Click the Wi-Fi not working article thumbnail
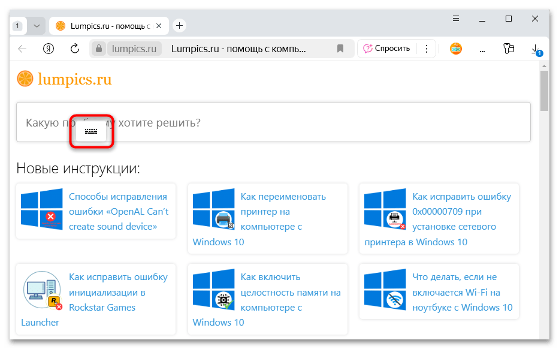Screen dimensions: 559x349 pos(385,289)
